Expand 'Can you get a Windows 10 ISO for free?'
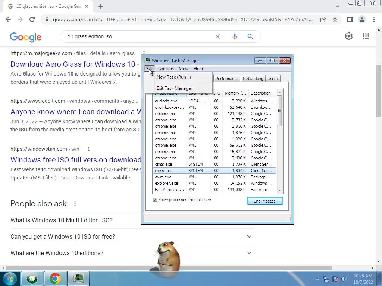 132,236
